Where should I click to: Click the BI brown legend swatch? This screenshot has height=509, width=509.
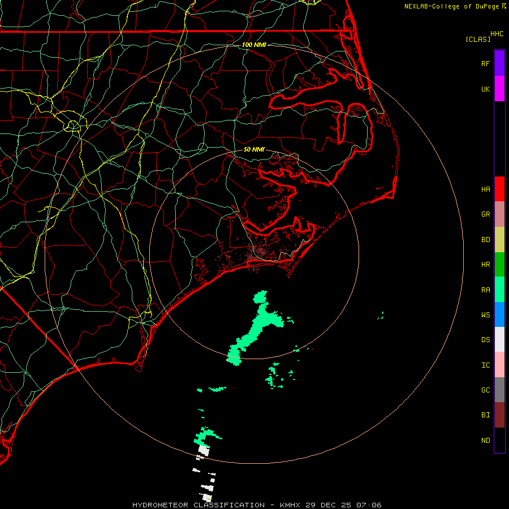click(499, 415)
